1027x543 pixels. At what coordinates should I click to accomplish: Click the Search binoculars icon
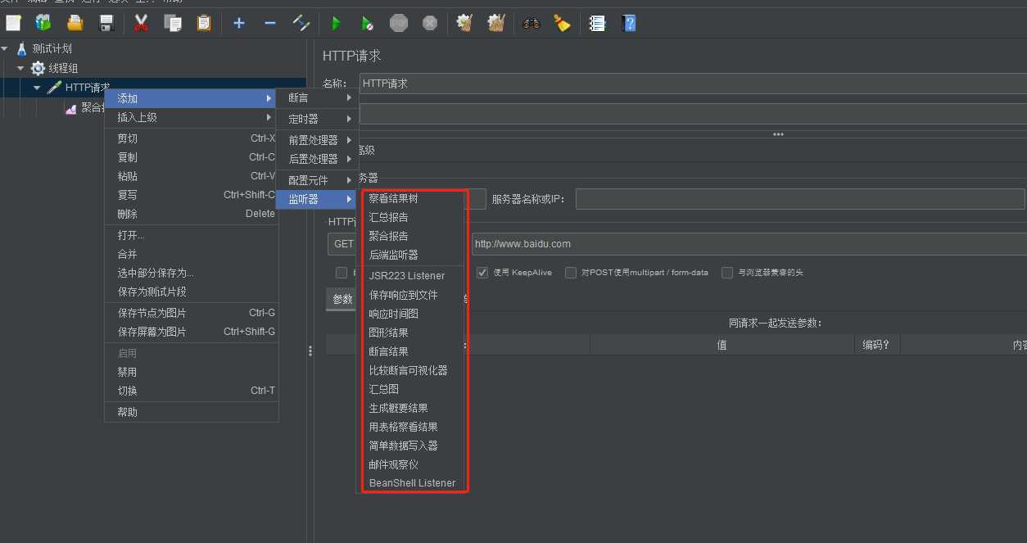[532, 23]
